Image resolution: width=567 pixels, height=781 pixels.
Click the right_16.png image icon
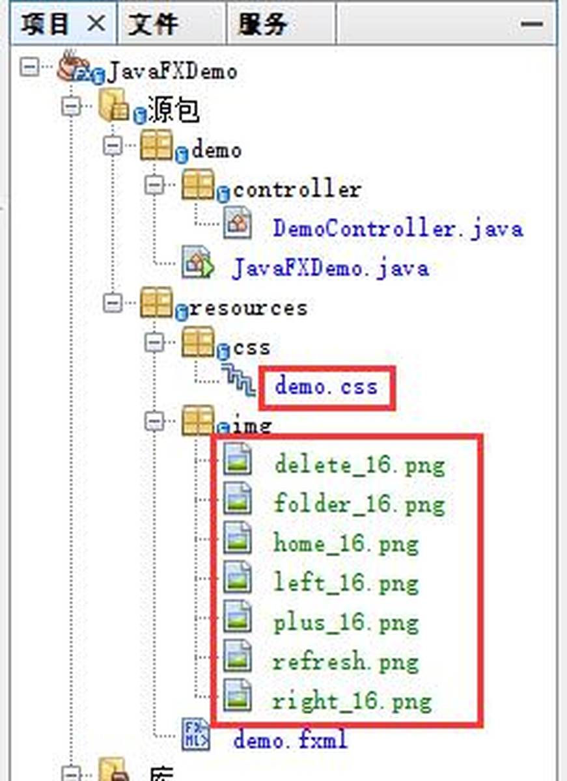238,696
